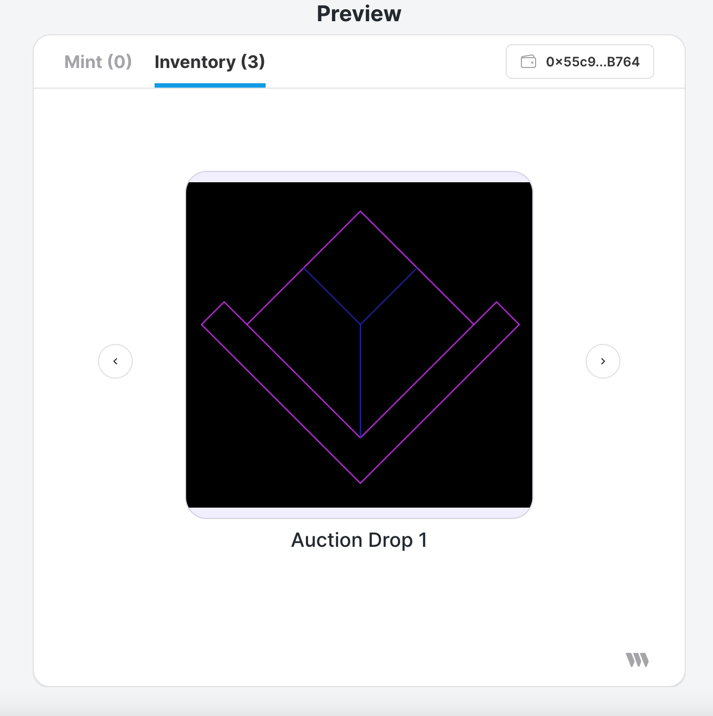The image size is (713, 716).
Task: Advance to the next inventory item
Action: pyautogui.click(x=603, y=361)
